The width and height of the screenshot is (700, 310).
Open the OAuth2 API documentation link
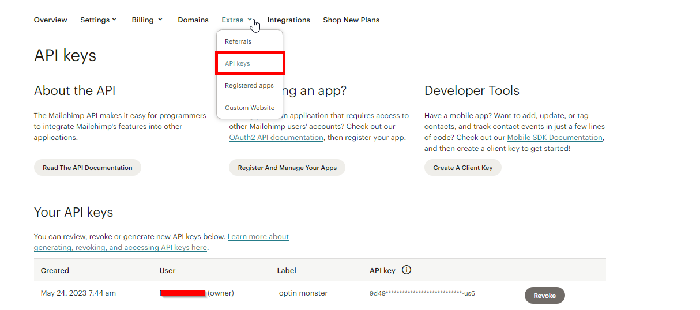(x=276, y=138)
